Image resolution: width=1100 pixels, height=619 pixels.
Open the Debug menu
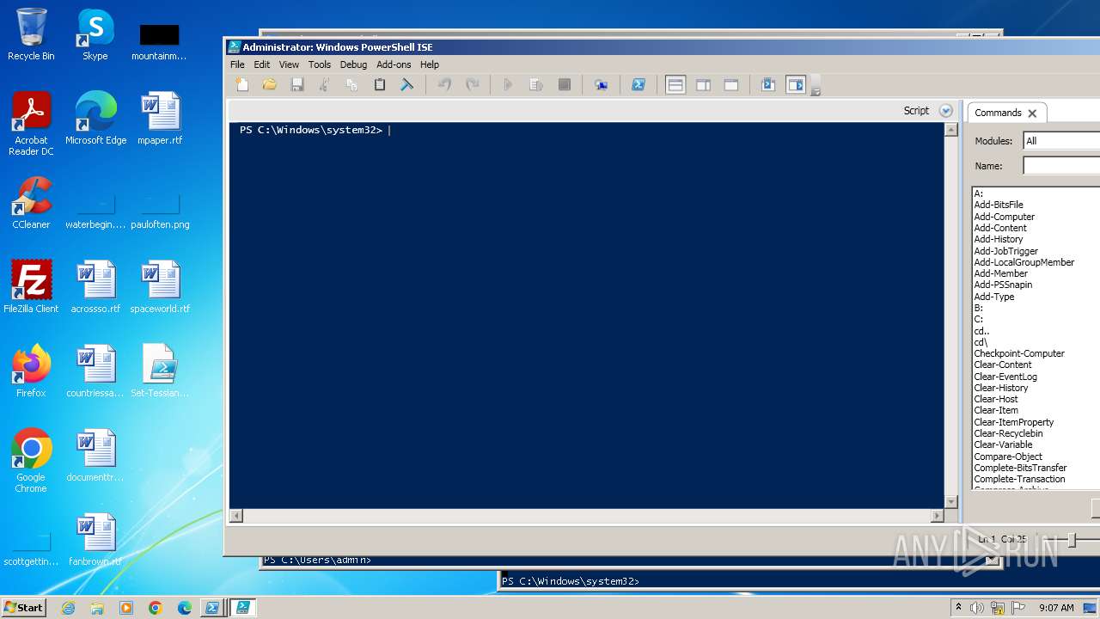point(353,64)
